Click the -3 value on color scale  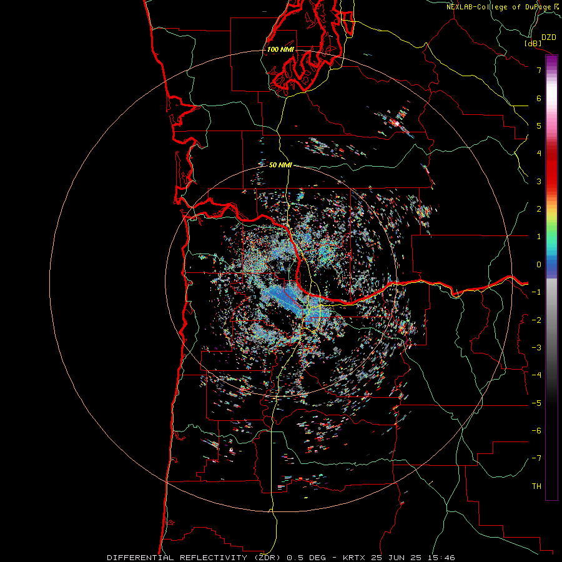(x=536, y=348)
